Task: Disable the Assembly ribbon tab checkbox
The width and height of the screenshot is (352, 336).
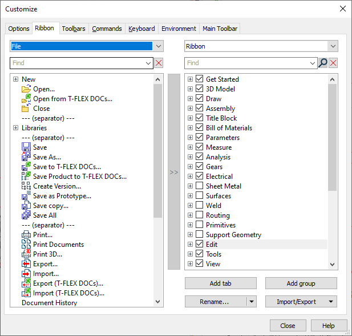Action: [x=199, y=108]
